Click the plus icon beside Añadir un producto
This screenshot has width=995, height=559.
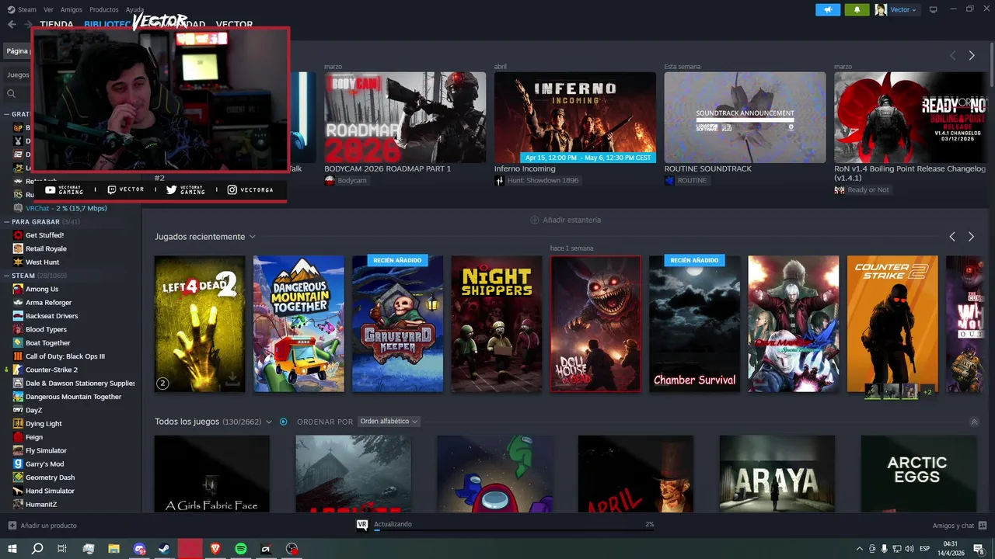pyautogui.click(x=12, y=526)
